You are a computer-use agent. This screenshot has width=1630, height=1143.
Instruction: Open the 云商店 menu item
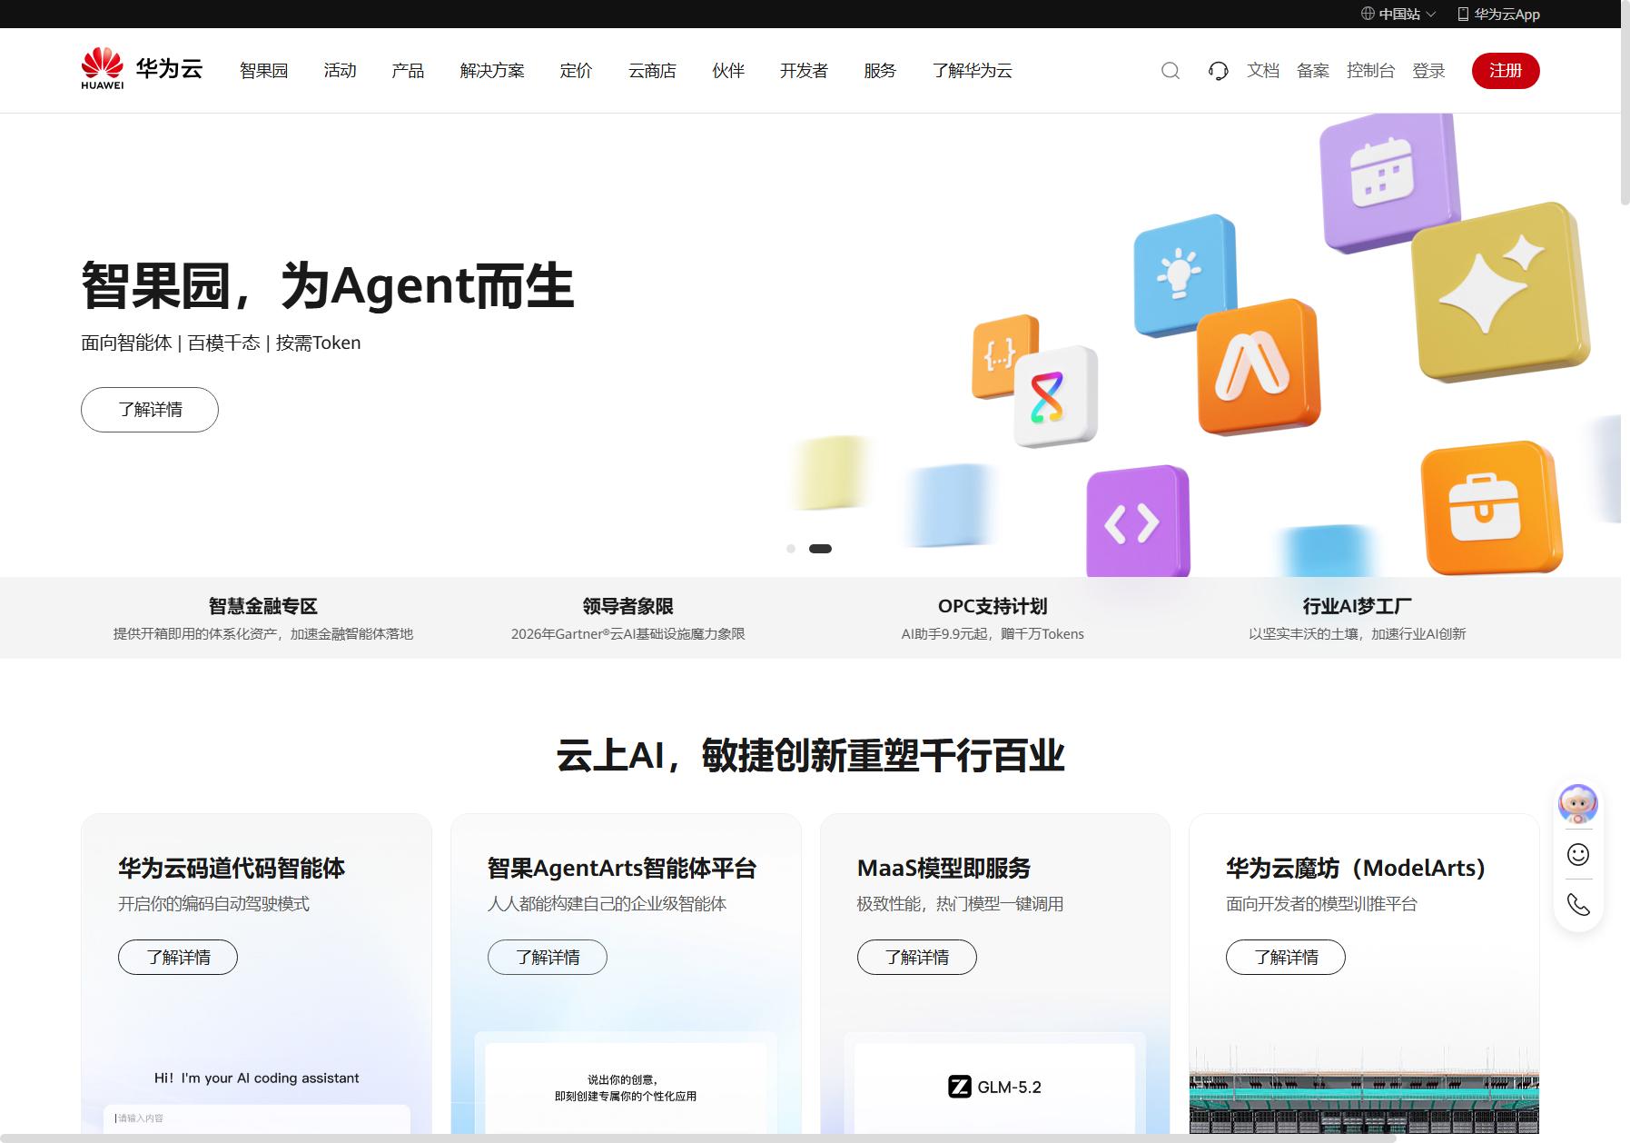point(652,71)
